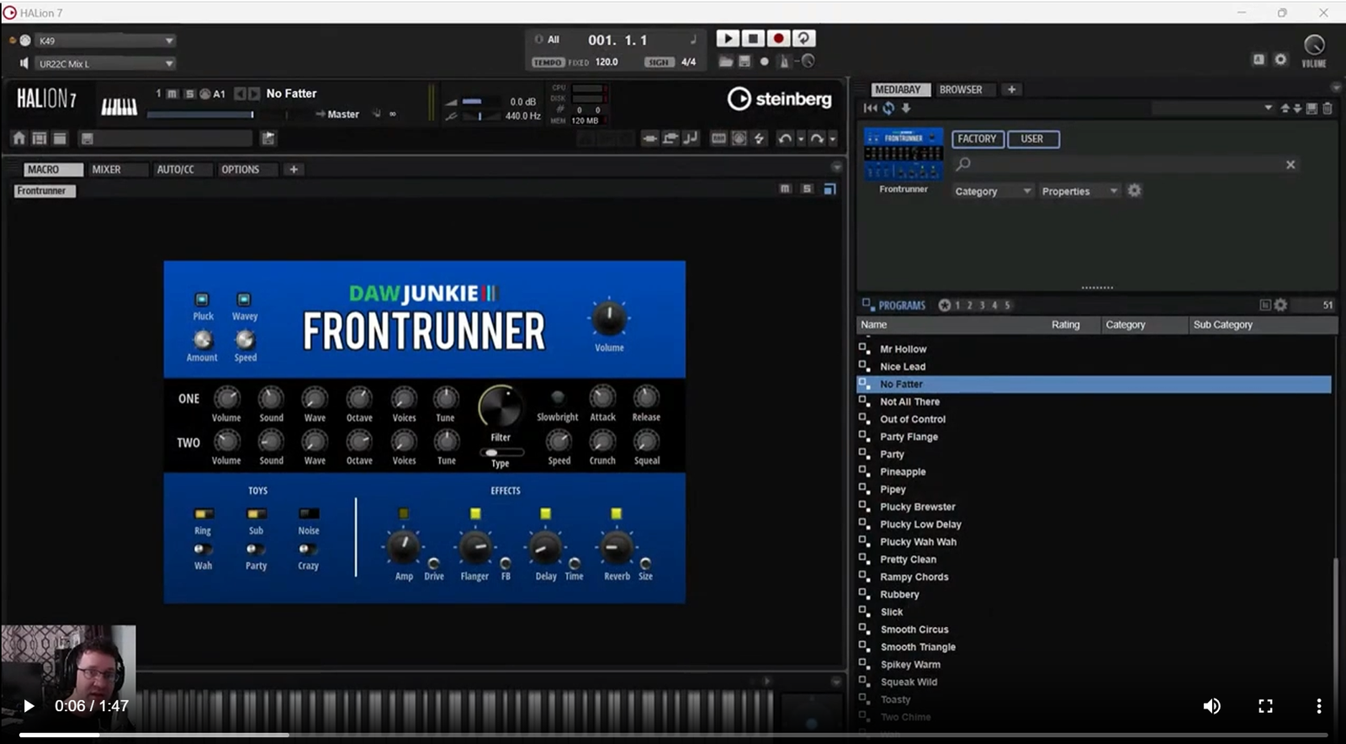Expand the Properties filter dropdown
The height and width of the screenshot is (744, 1346).
(1079, 191)
